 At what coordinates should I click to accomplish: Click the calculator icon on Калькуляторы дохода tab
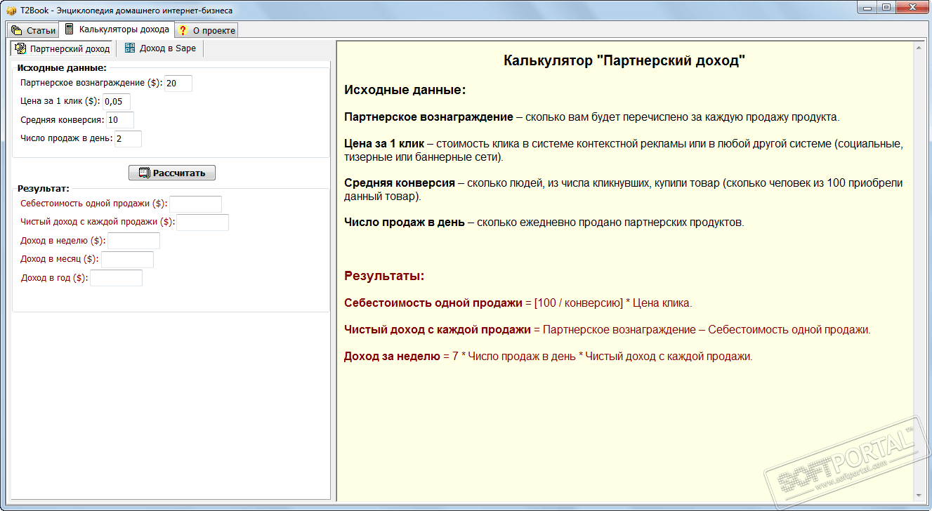tap(69, 29)
